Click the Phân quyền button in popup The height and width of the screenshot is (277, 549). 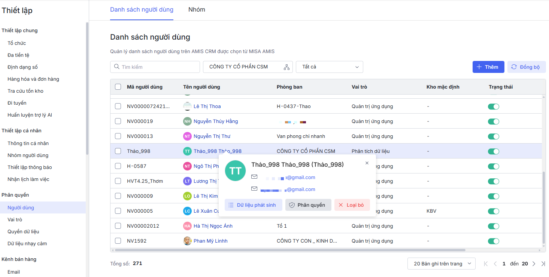pos(308,205)
